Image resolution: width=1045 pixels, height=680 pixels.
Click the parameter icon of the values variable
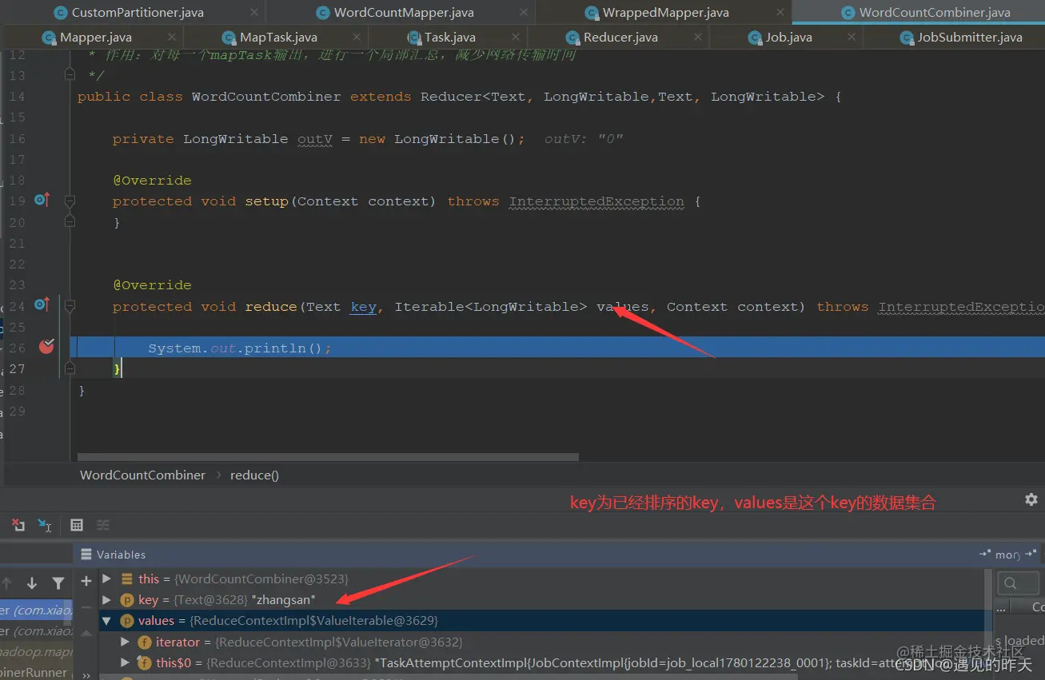pos(126,621)
